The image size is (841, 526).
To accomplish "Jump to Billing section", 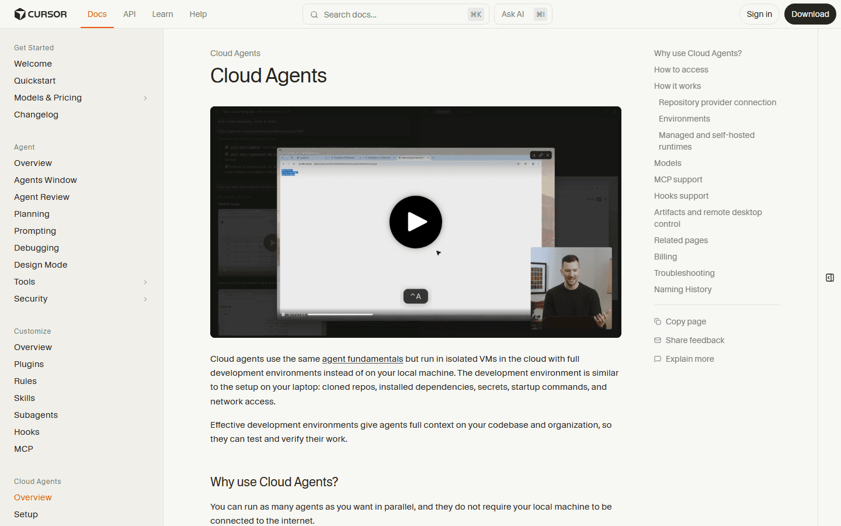I will pos(665,257).
